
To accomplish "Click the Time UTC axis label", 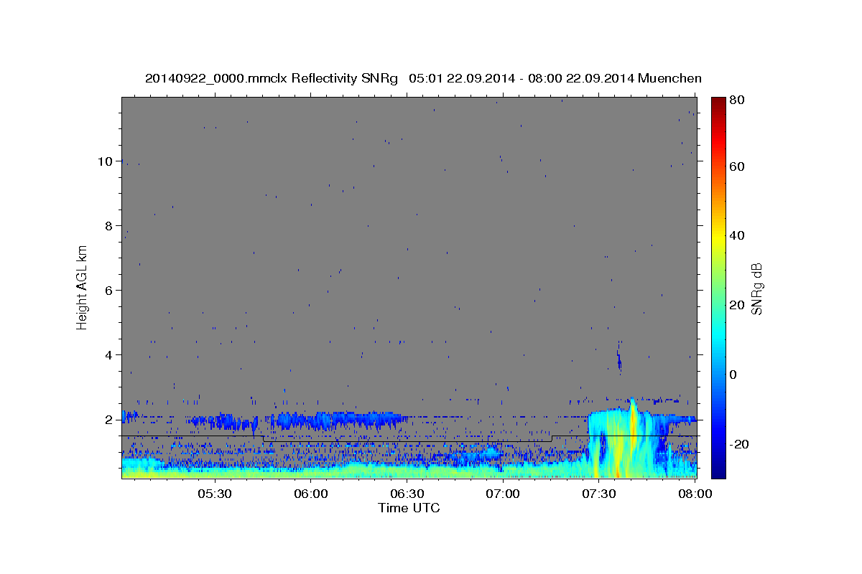I will (409, 508).
